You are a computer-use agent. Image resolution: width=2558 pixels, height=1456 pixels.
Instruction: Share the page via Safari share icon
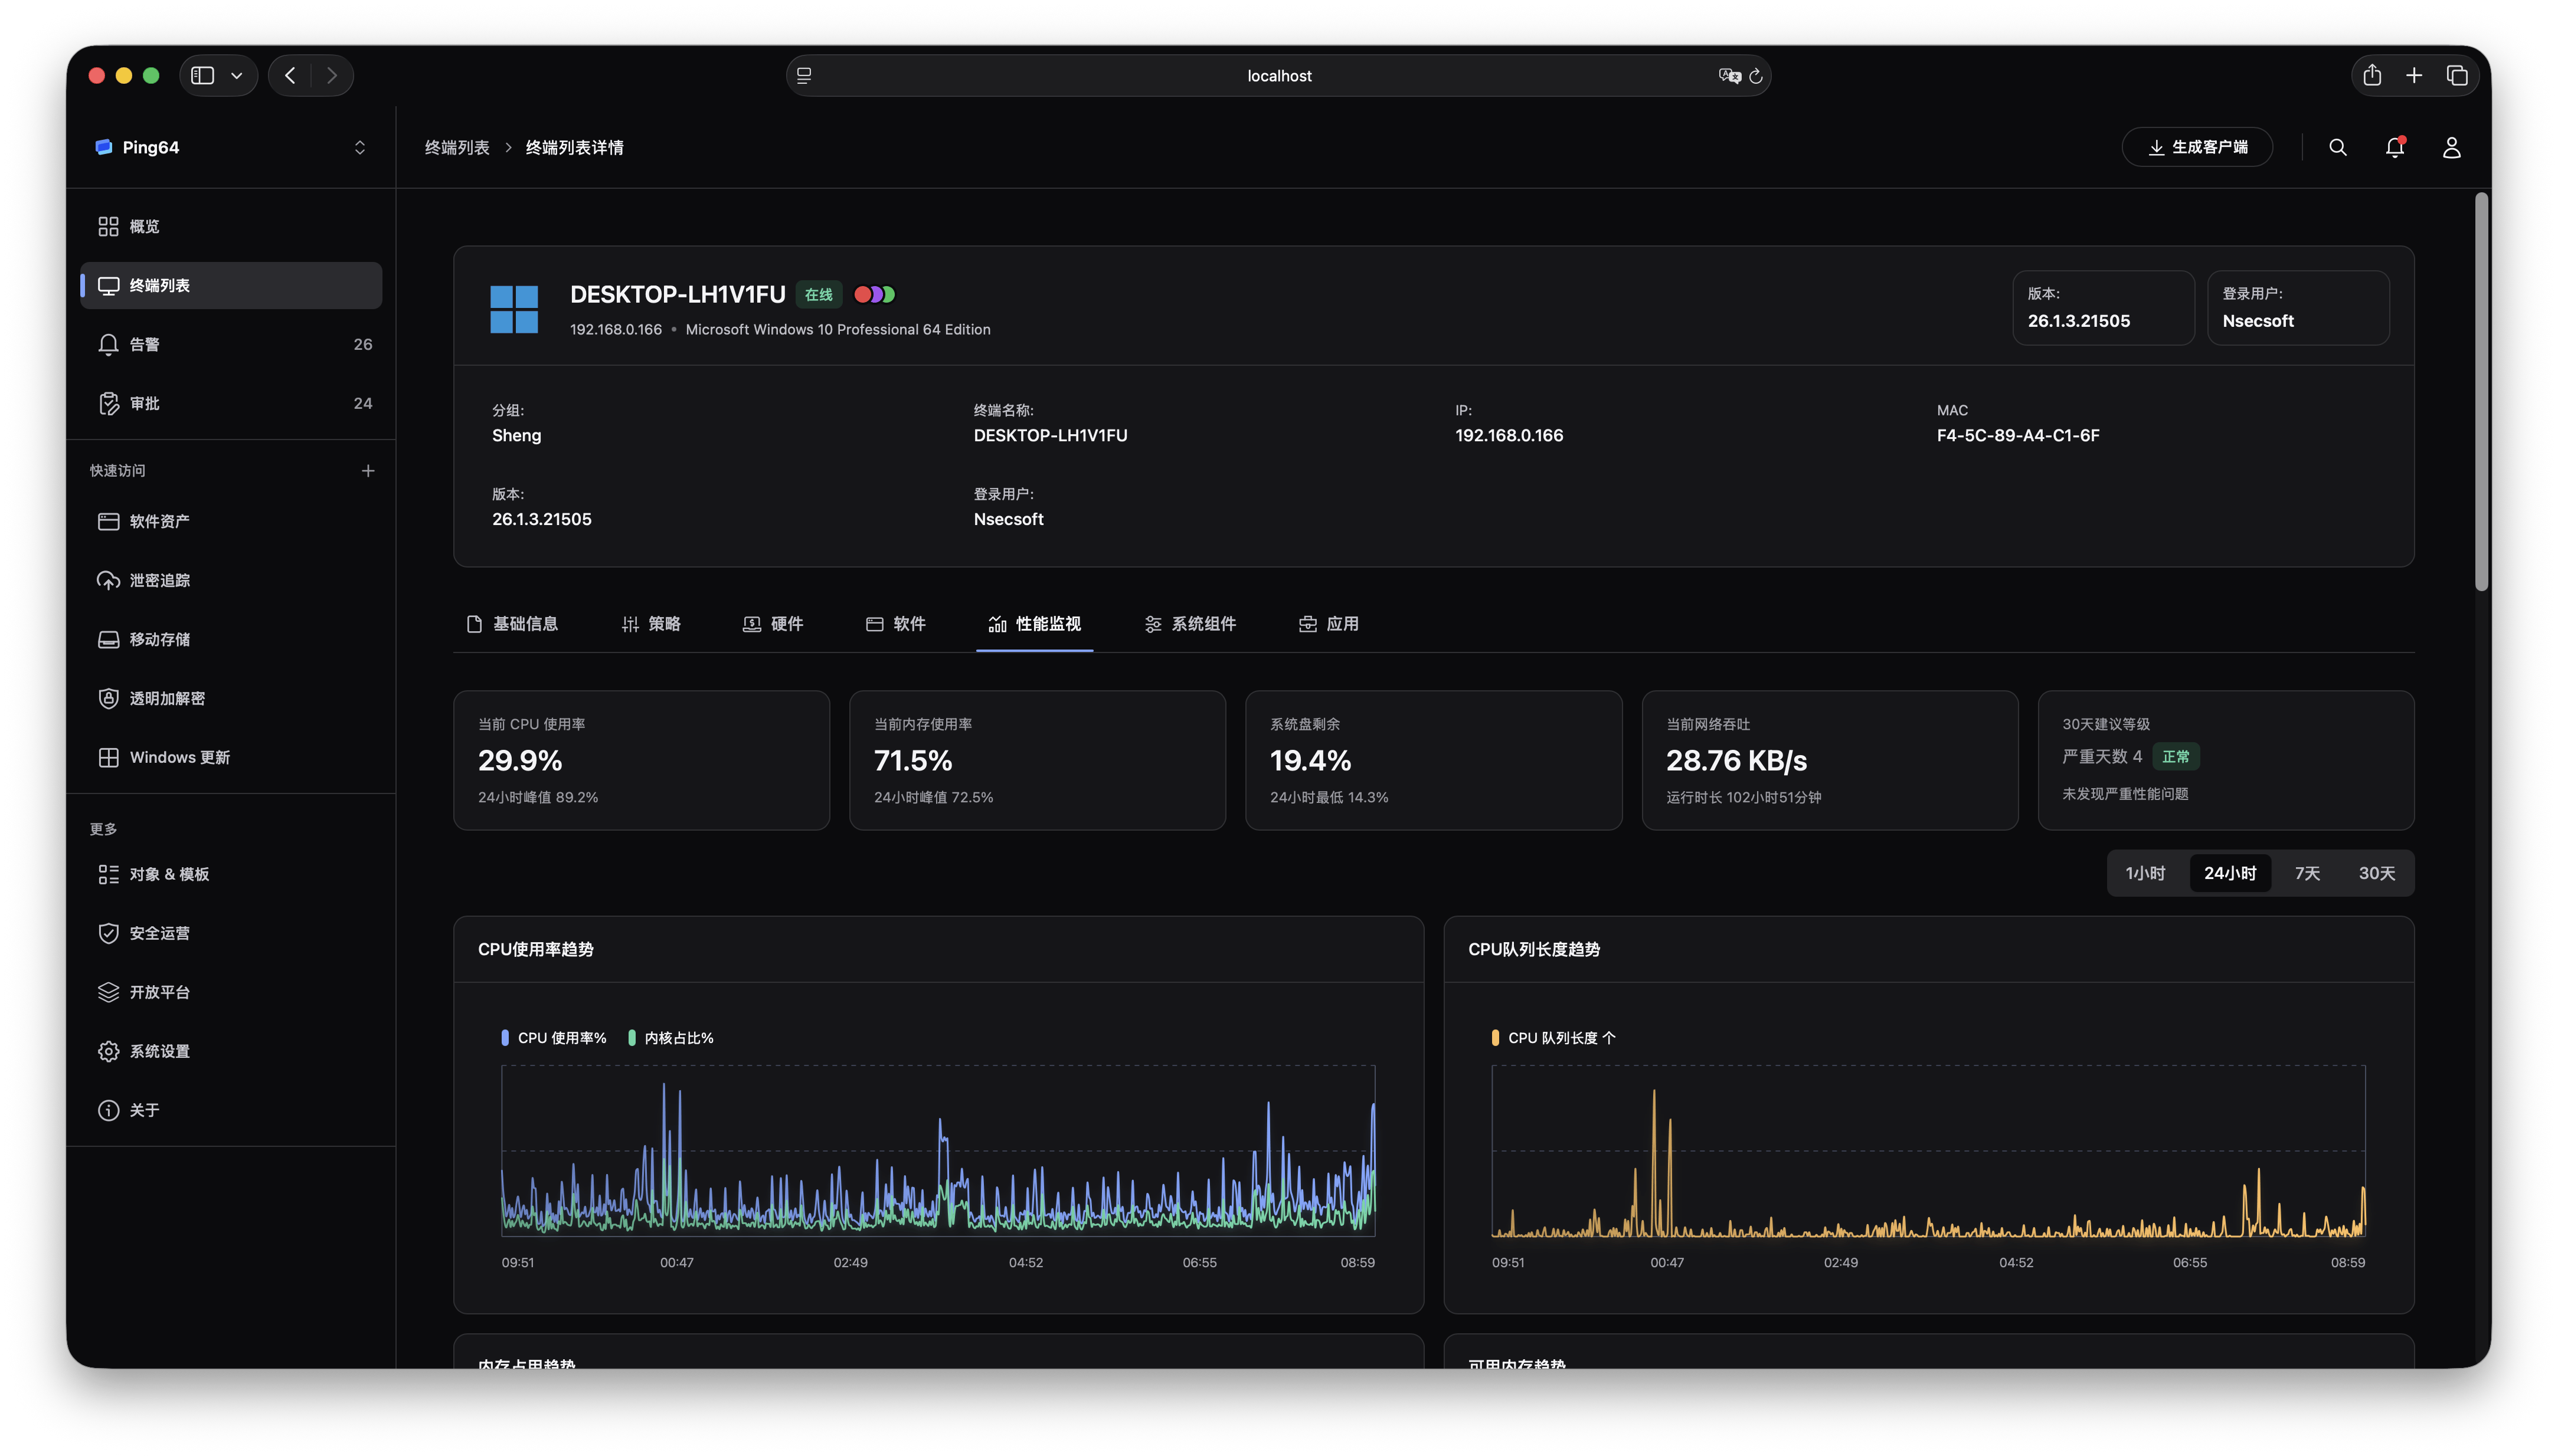click(2372, 75)
